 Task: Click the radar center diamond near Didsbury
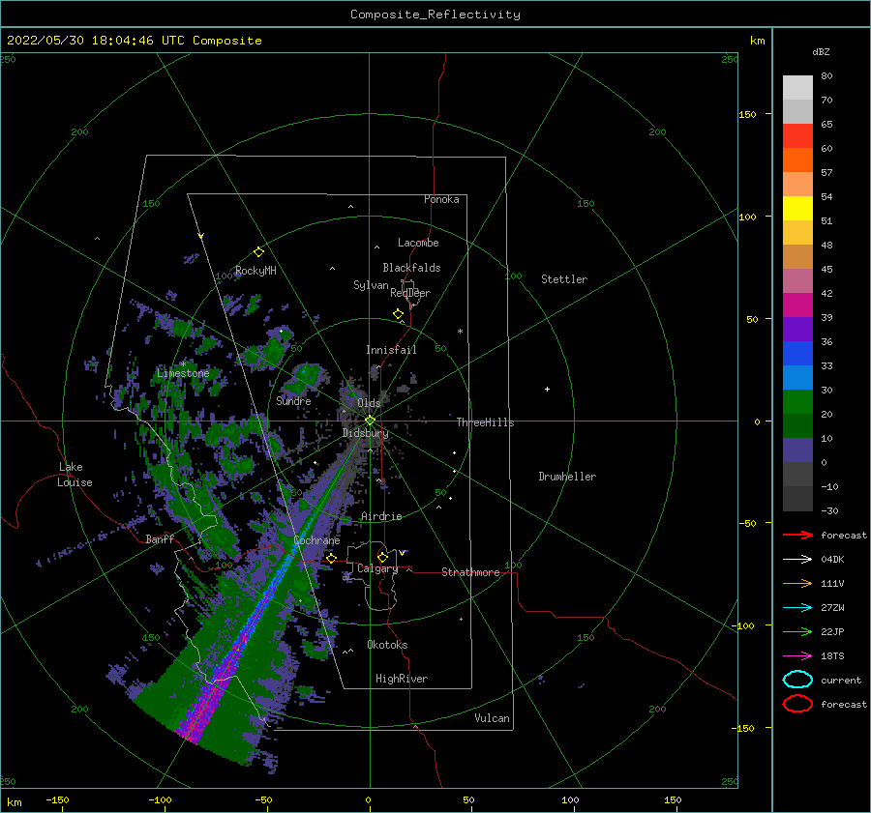tap(370, 421)
